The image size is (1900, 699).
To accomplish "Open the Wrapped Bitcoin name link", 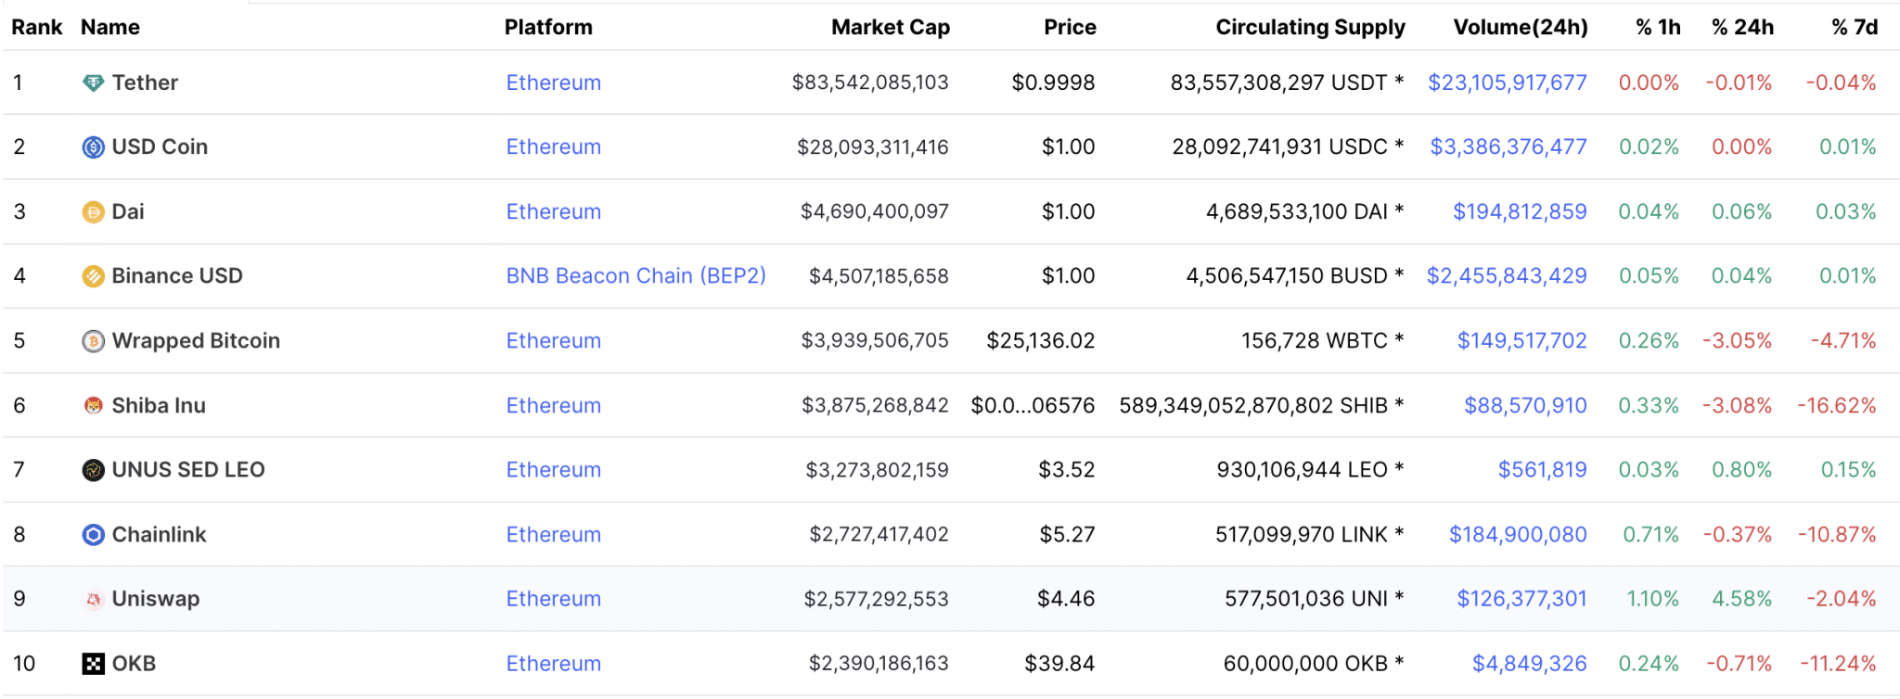I will [x=196, y=341].
